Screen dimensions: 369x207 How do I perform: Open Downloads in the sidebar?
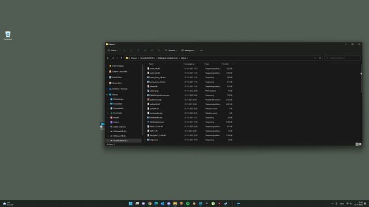[x=118, y=113]
